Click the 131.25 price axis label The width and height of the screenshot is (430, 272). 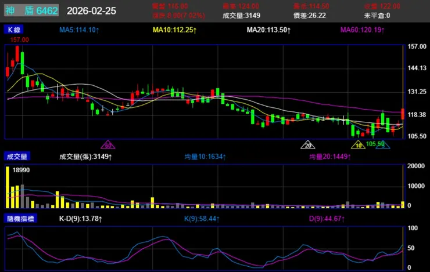point(417,92)
